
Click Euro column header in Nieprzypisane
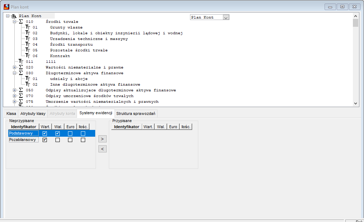[71, 127]
